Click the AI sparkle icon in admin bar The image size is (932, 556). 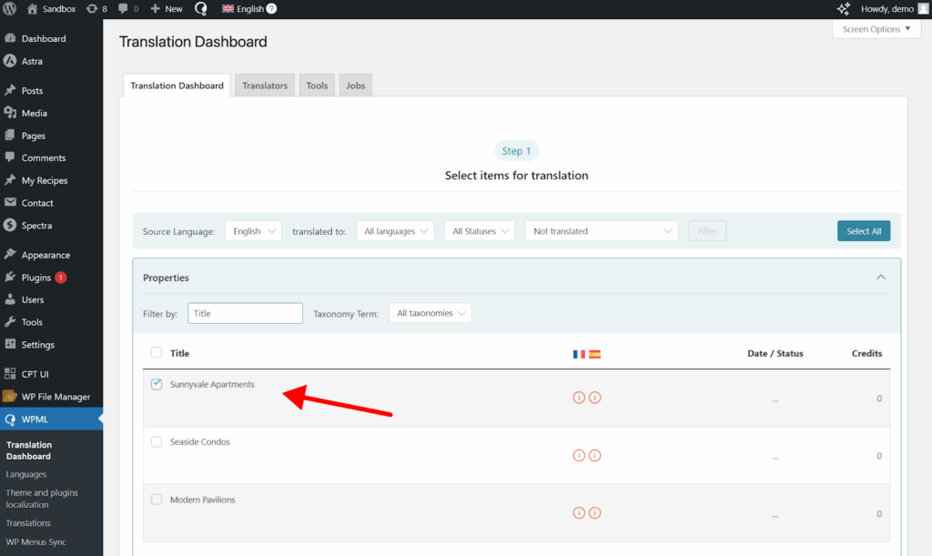tap(844, 9)
